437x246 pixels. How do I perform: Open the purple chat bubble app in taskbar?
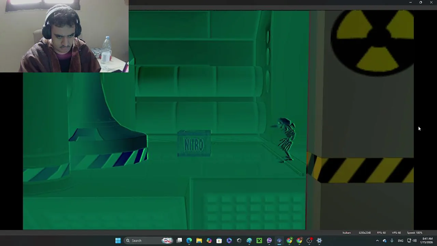click(269, 241)
